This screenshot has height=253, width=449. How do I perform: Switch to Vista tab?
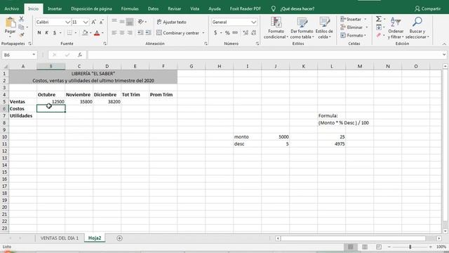195,8
